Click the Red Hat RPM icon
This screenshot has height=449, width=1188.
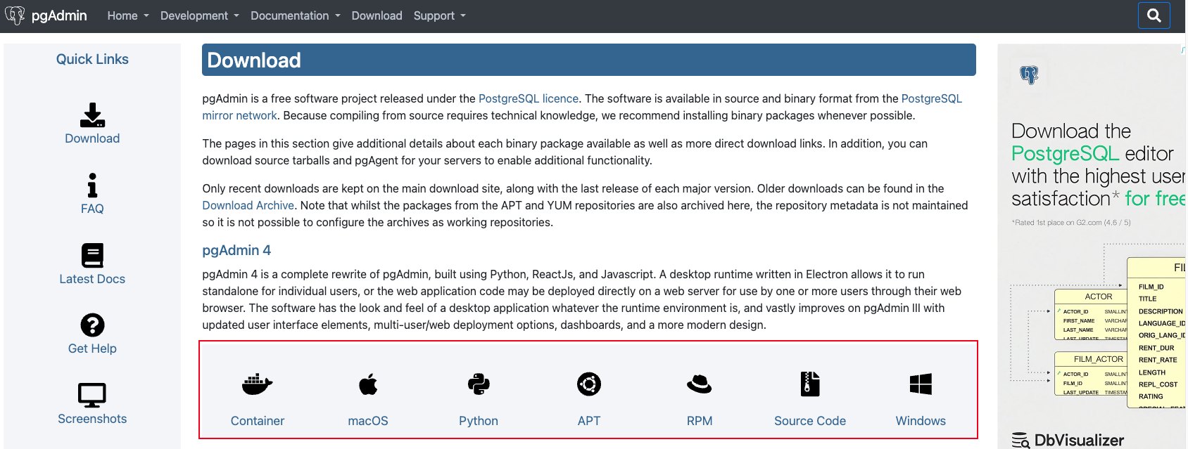(700, 384)
